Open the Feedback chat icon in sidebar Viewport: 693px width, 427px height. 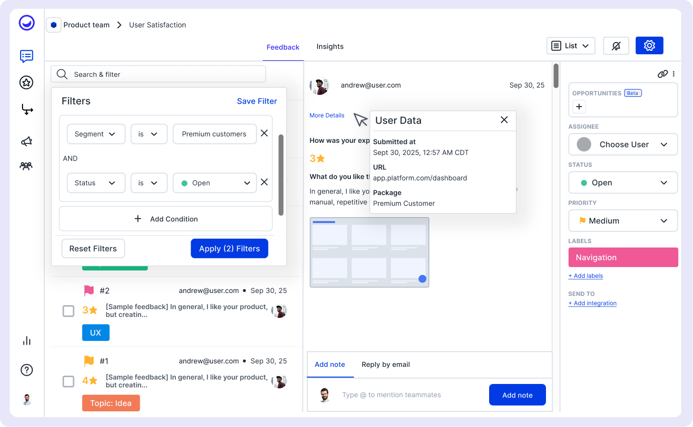[26, 56]
